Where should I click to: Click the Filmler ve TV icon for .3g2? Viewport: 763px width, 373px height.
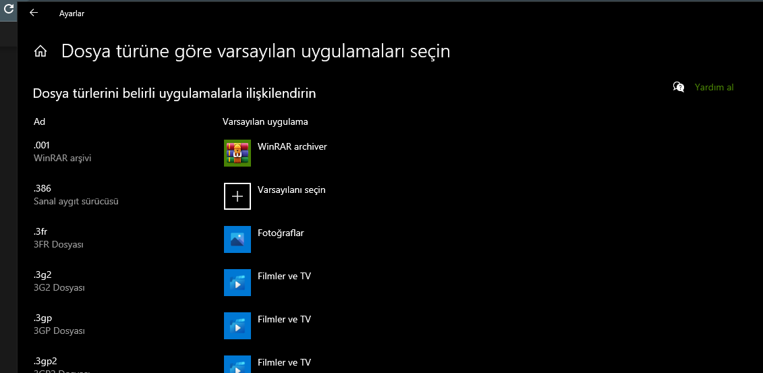click(237, 283)
